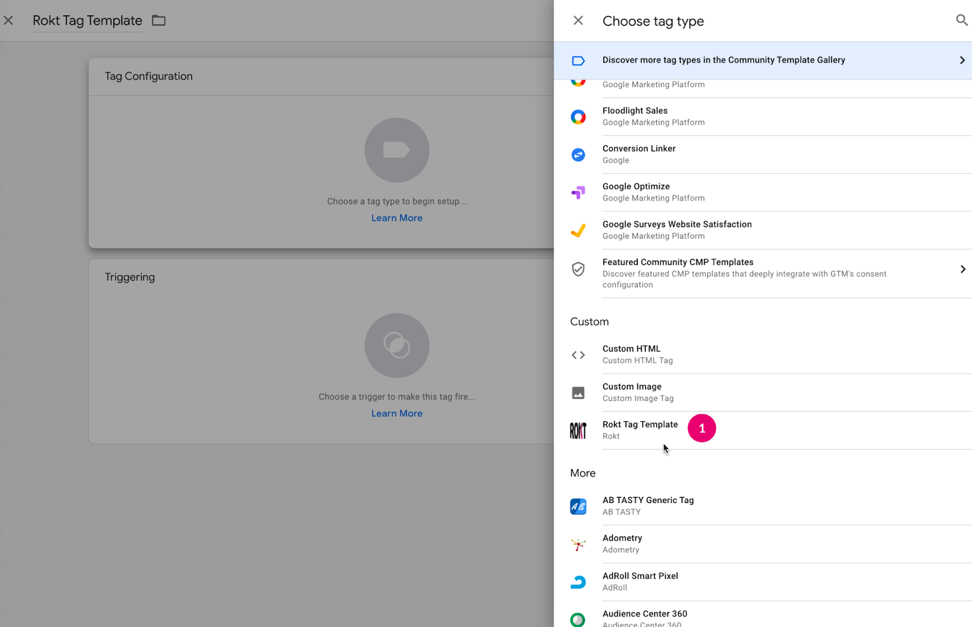Click the AdRoll icon
This screenshot has height=627, width=972.
click(x=578, y=582)
